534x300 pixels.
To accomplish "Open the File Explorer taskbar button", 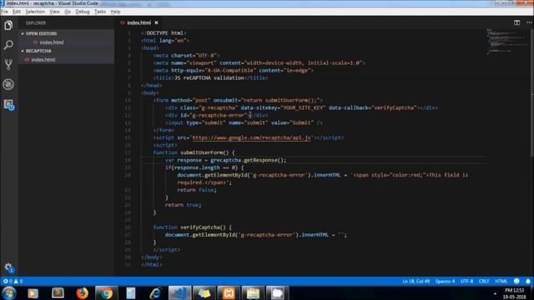I will coord(253,293).
